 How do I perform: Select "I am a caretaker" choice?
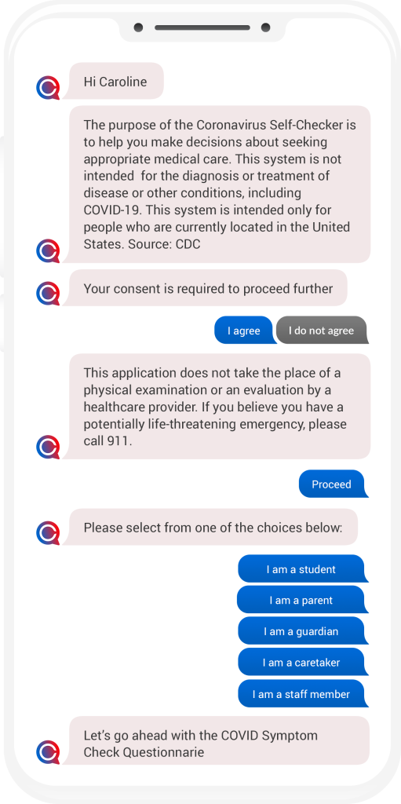pos(303,663)
